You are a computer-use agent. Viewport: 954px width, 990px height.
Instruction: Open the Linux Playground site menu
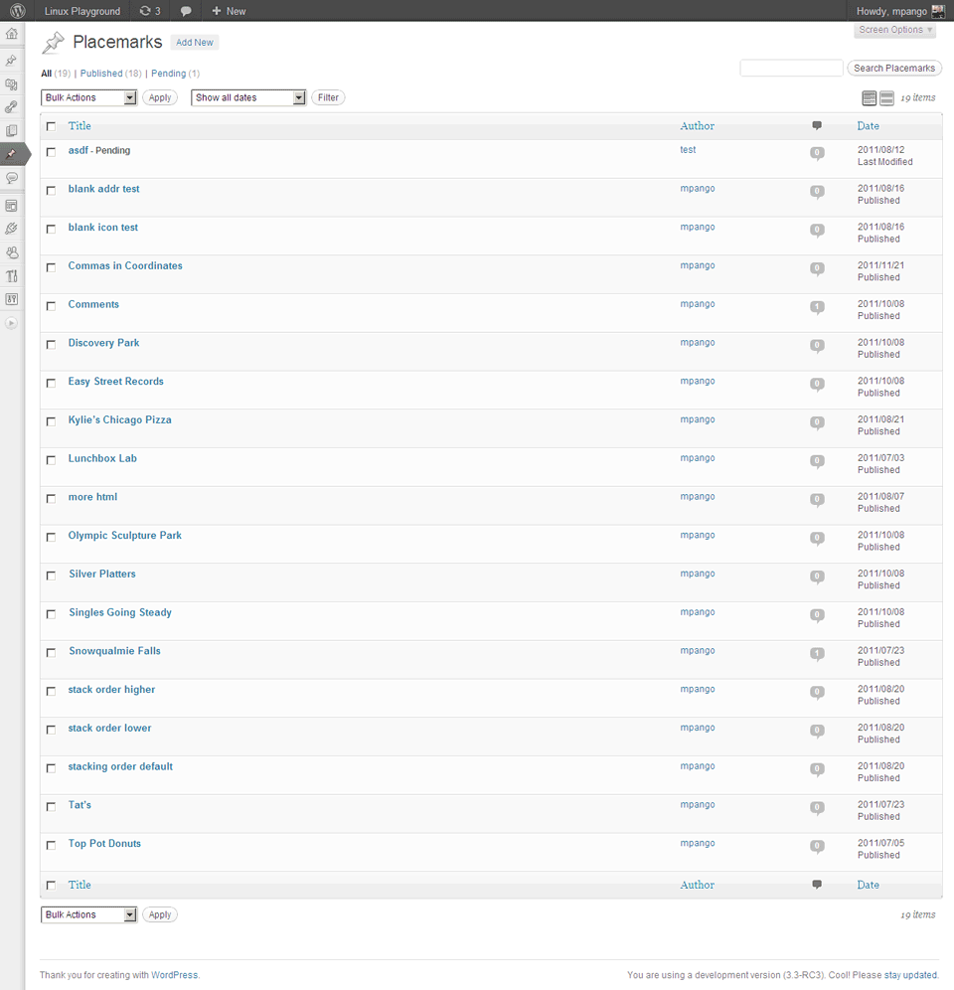[x=82, y=11]
